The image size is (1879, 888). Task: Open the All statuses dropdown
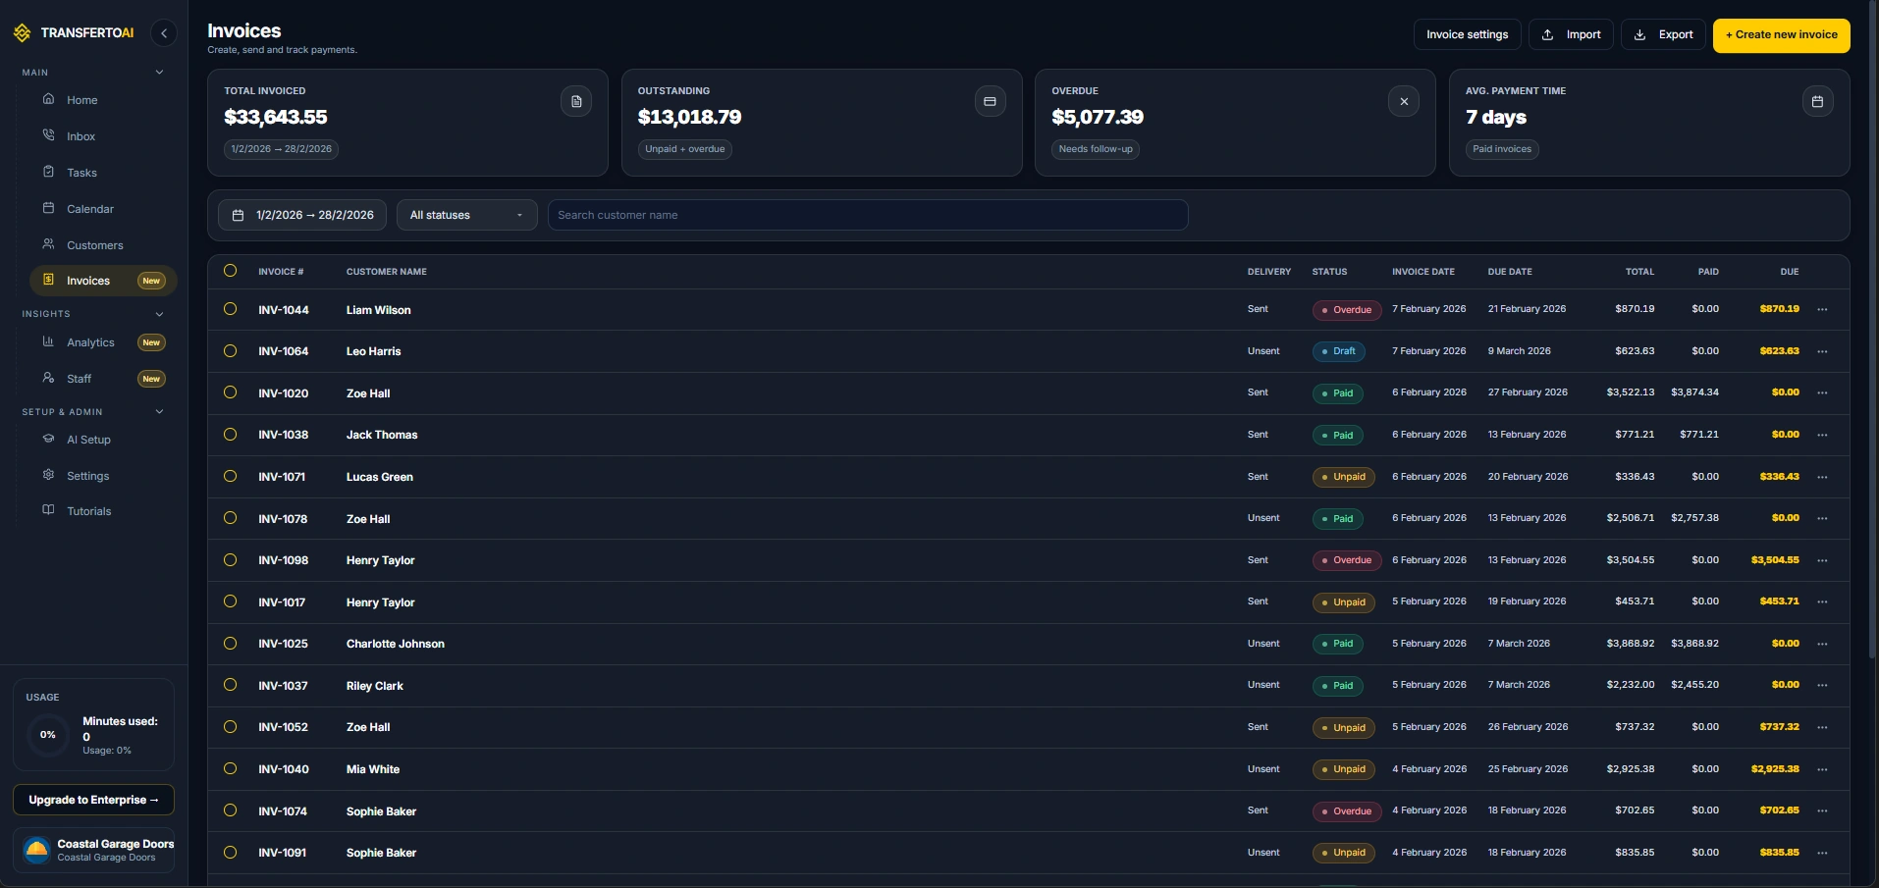(x=466, y=215)
